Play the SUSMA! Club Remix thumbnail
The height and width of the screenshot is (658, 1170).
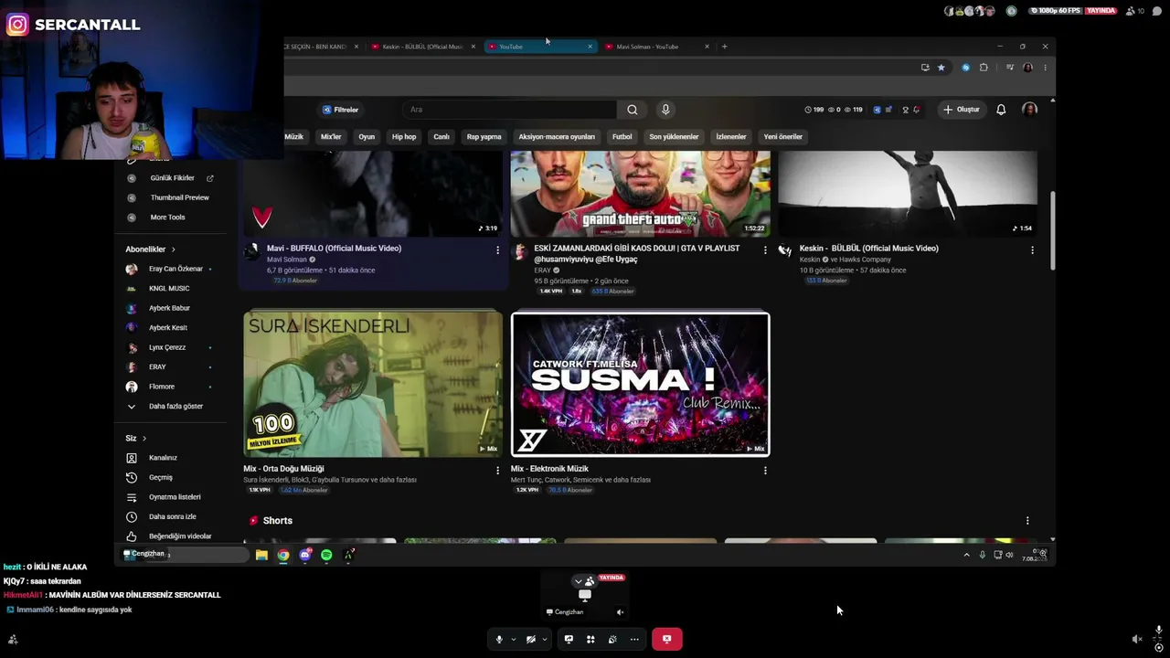[640, 384]
